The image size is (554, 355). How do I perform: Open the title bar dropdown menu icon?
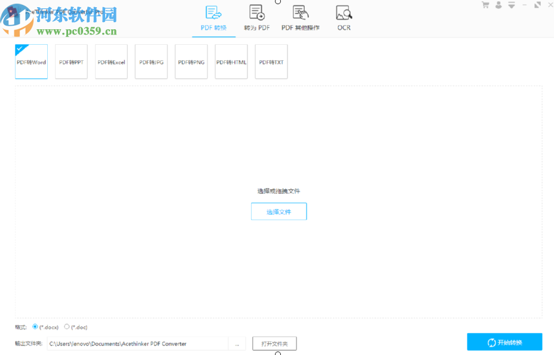pos(512,5)
